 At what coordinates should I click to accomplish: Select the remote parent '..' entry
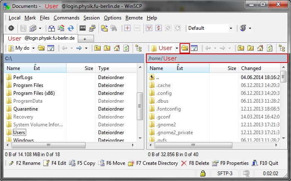[158, 77]
